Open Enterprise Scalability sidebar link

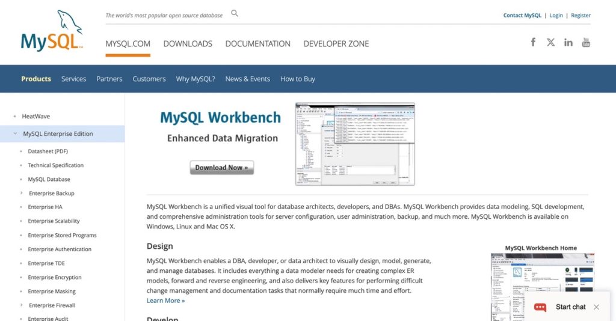click(x=54, y=221)
